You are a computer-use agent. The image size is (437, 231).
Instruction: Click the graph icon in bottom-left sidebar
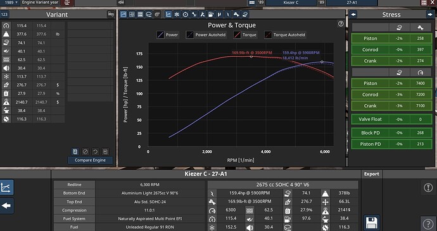(6, 187)
